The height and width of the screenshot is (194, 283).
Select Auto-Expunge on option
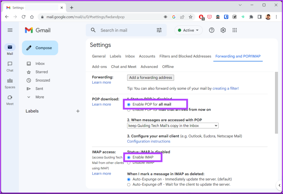click(x=129, y=179)
